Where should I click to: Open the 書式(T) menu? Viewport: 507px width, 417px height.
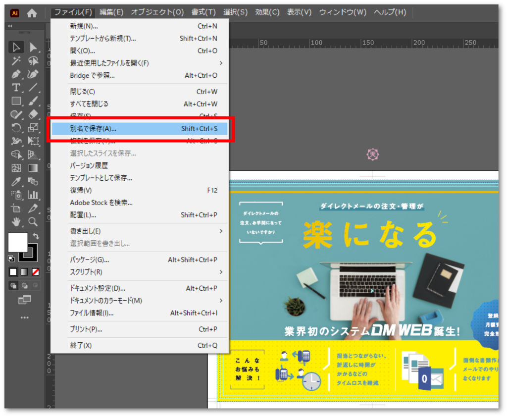[203, 12]
